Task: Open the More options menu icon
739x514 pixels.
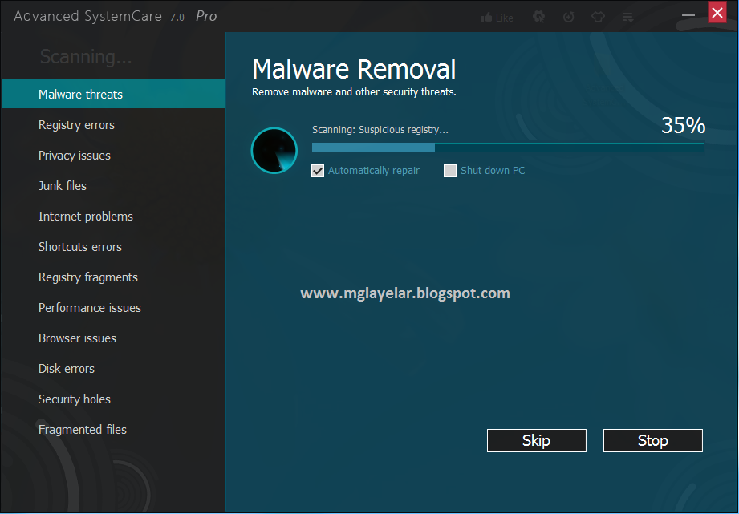Action: click(627, 18)
